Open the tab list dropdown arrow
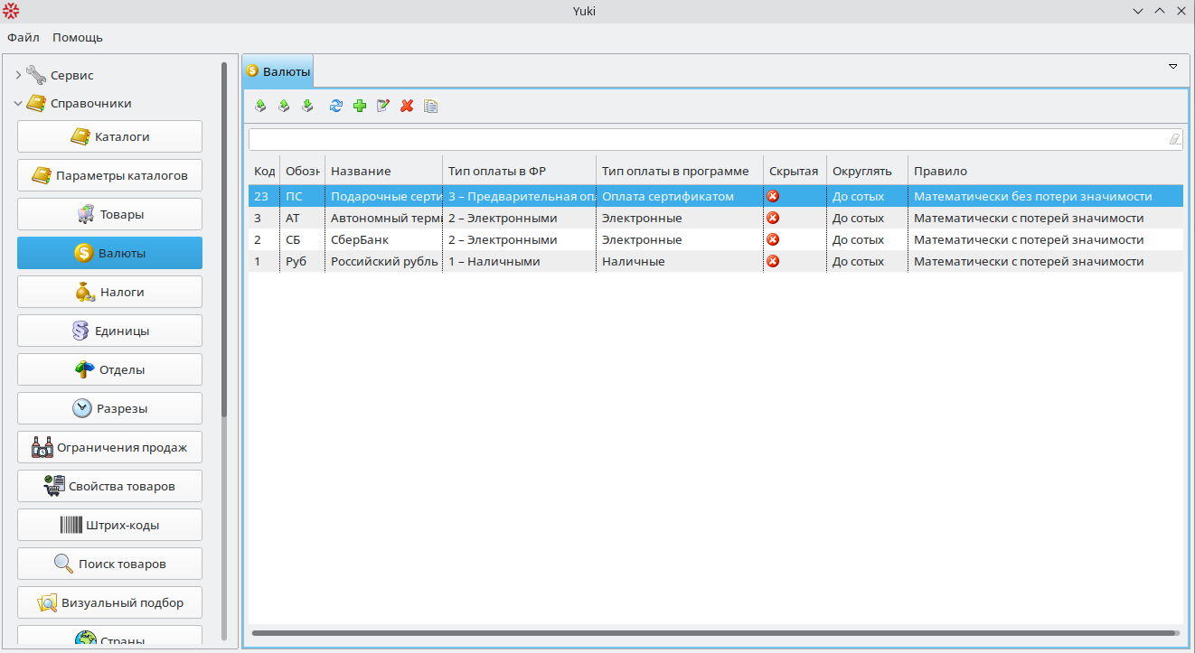 (1172, 67)
